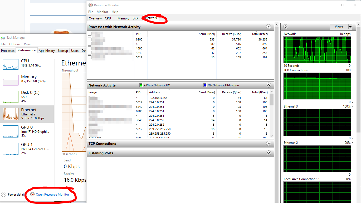Check the box for process PID 8200
This screenshot has height=204, width=361.
point(90,39)
